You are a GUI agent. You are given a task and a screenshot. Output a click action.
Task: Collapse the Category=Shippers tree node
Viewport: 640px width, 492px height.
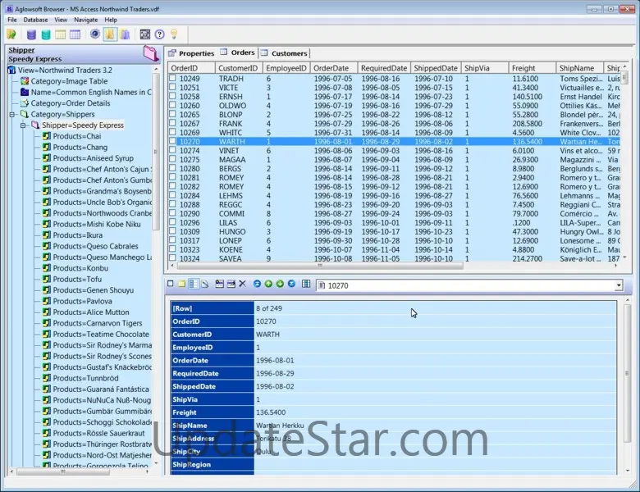(11, 115)
